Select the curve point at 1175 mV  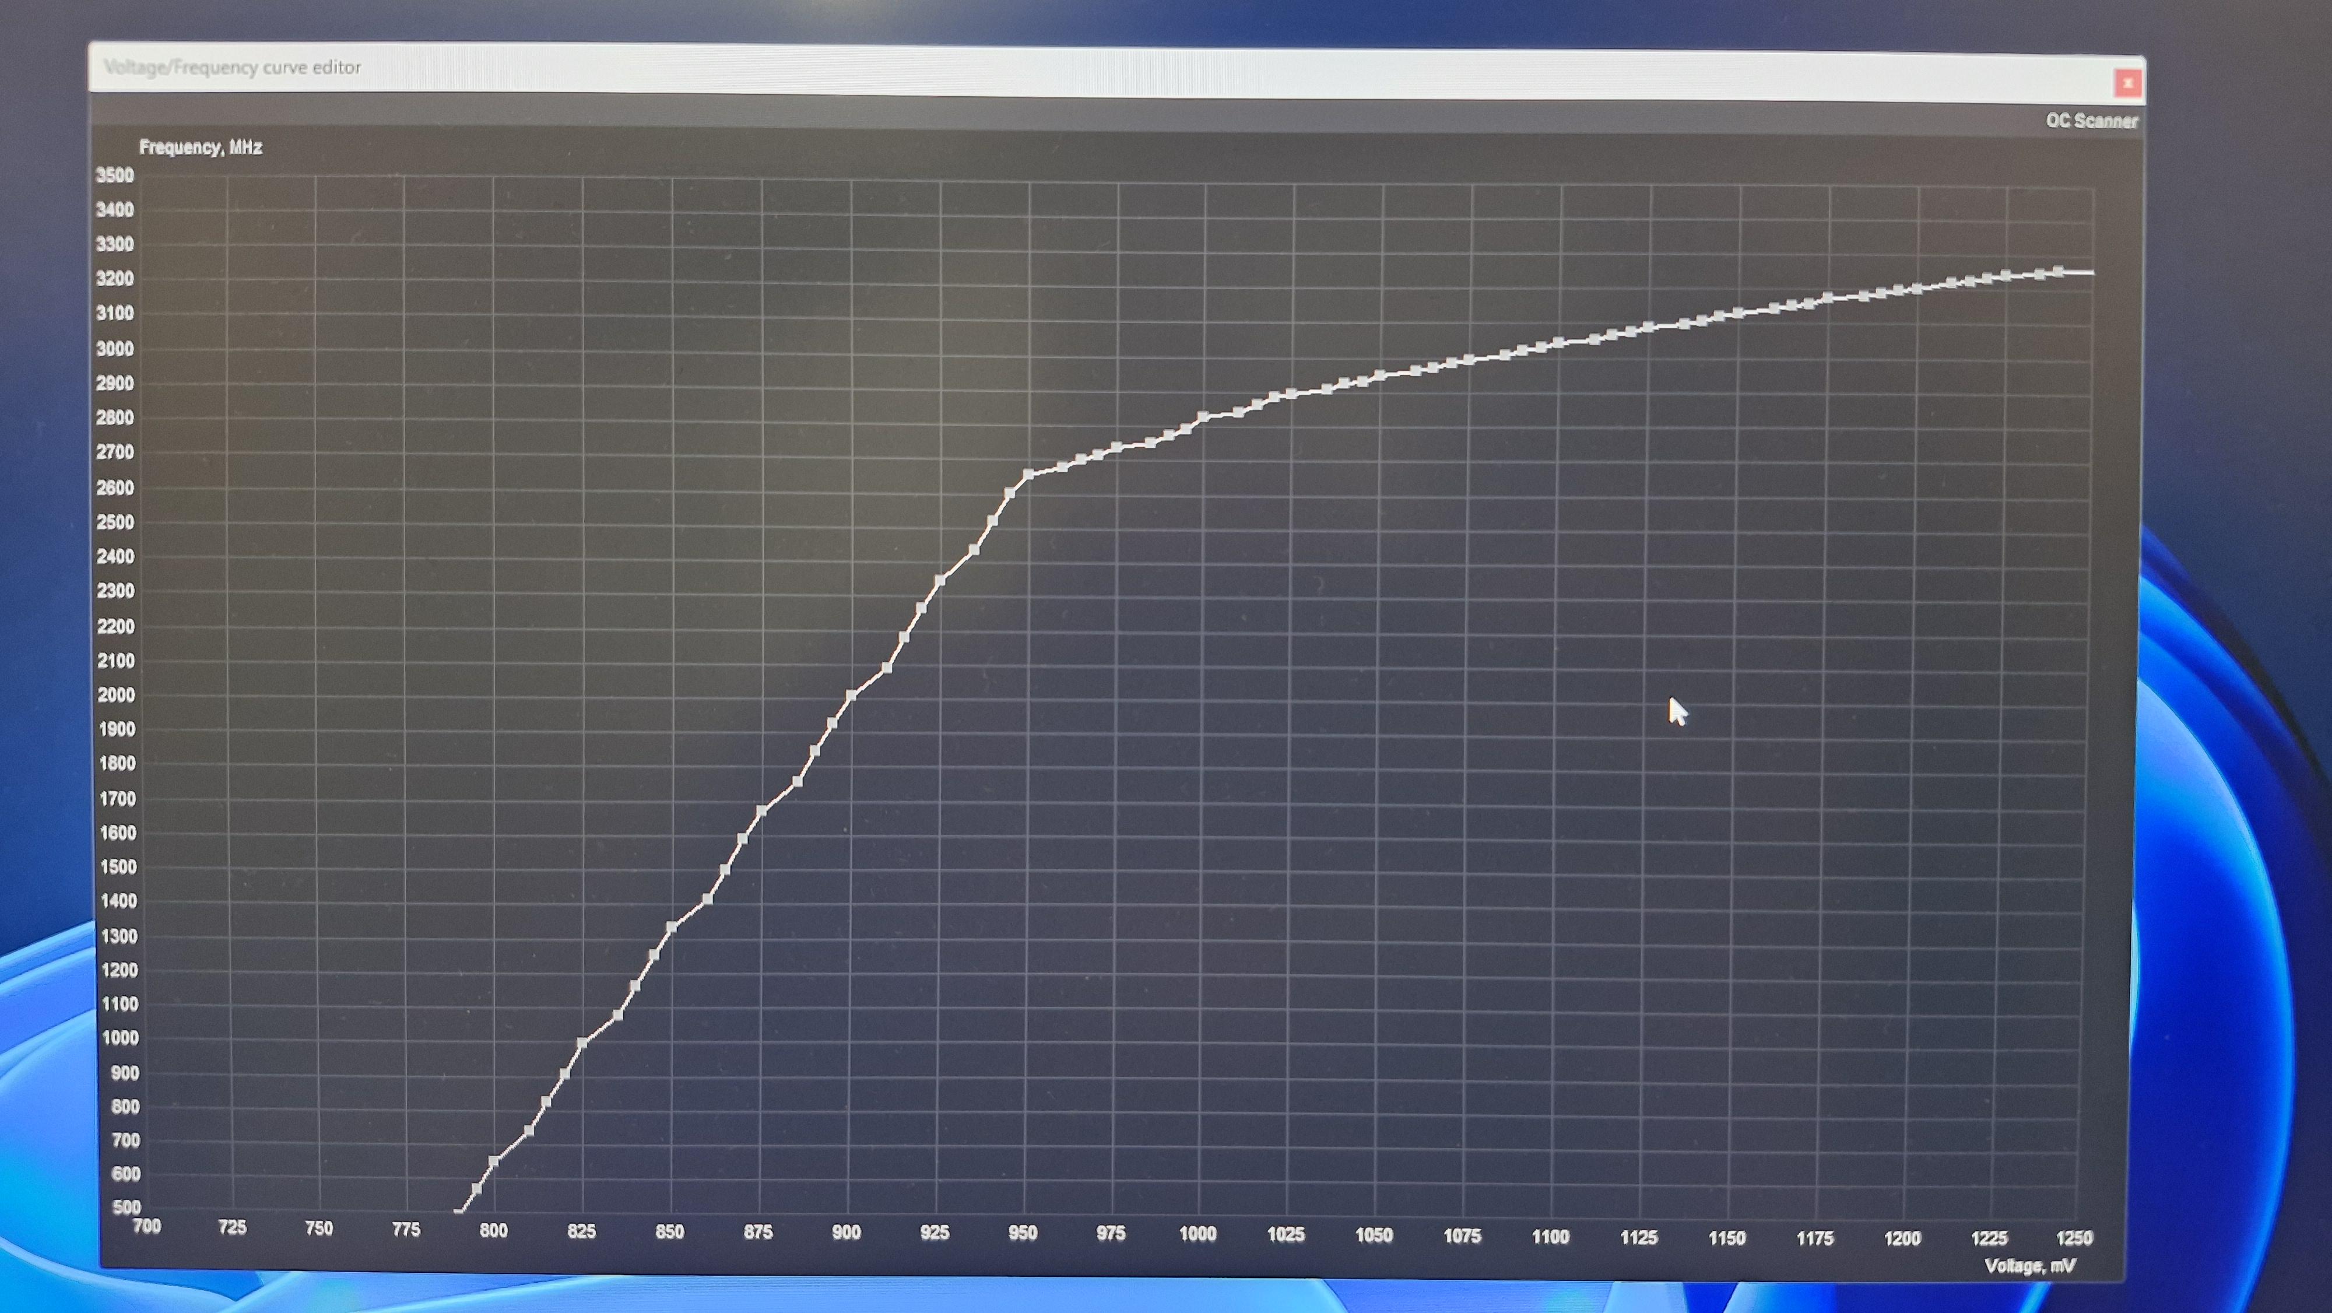pos(1827,298)
